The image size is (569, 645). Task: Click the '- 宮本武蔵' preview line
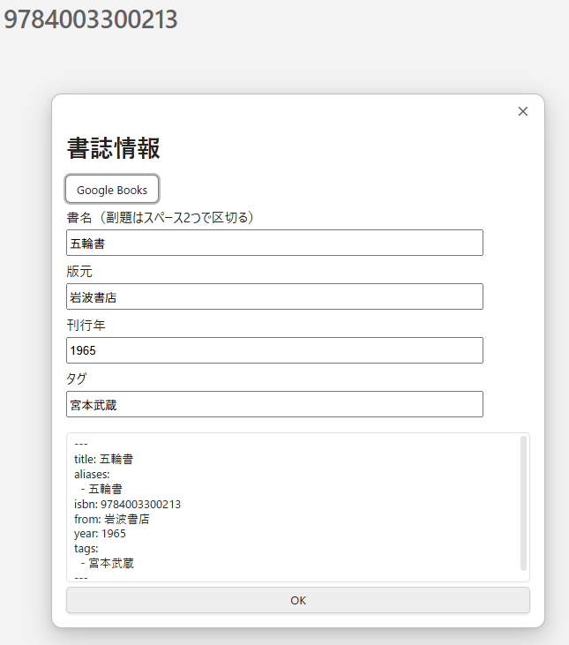coord(108,564)
